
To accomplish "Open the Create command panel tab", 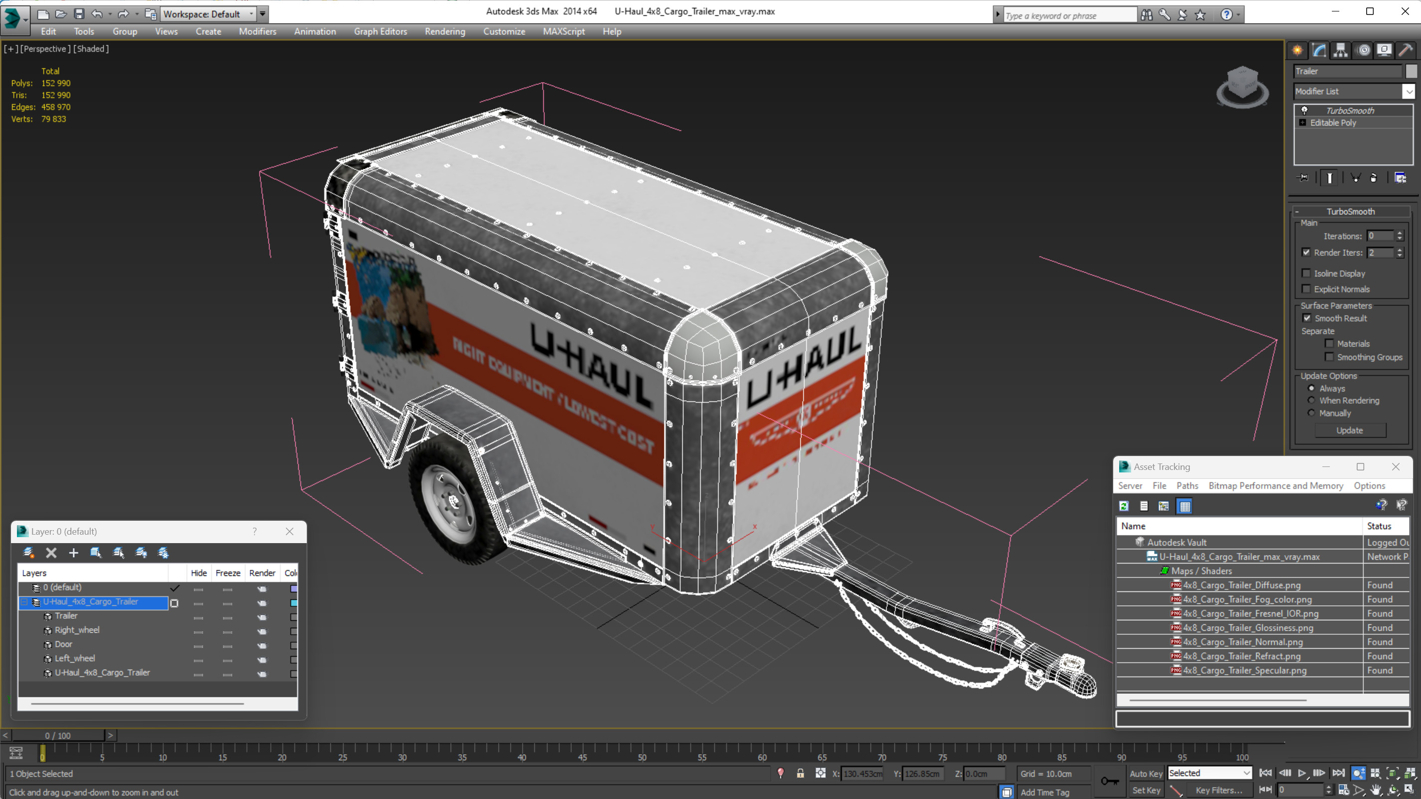I will [x=1297, y=50].
